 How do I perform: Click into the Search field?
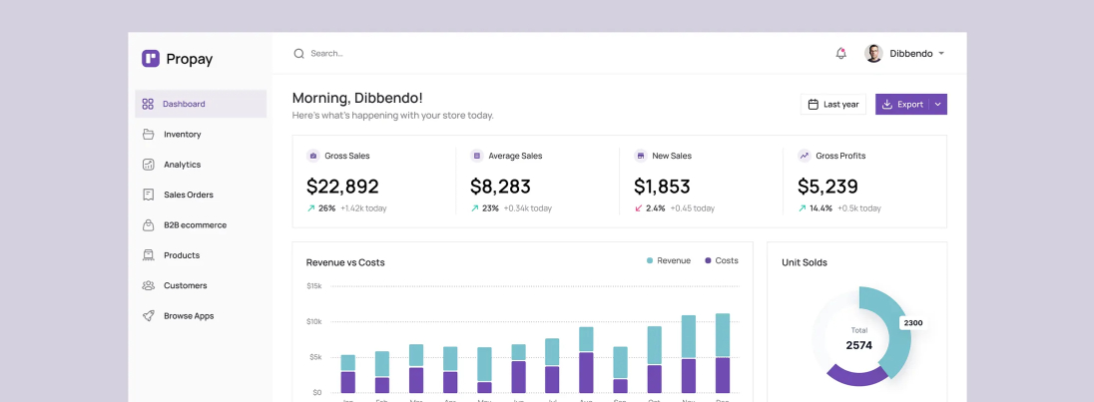pyautogui.click(x=399, y=54)
